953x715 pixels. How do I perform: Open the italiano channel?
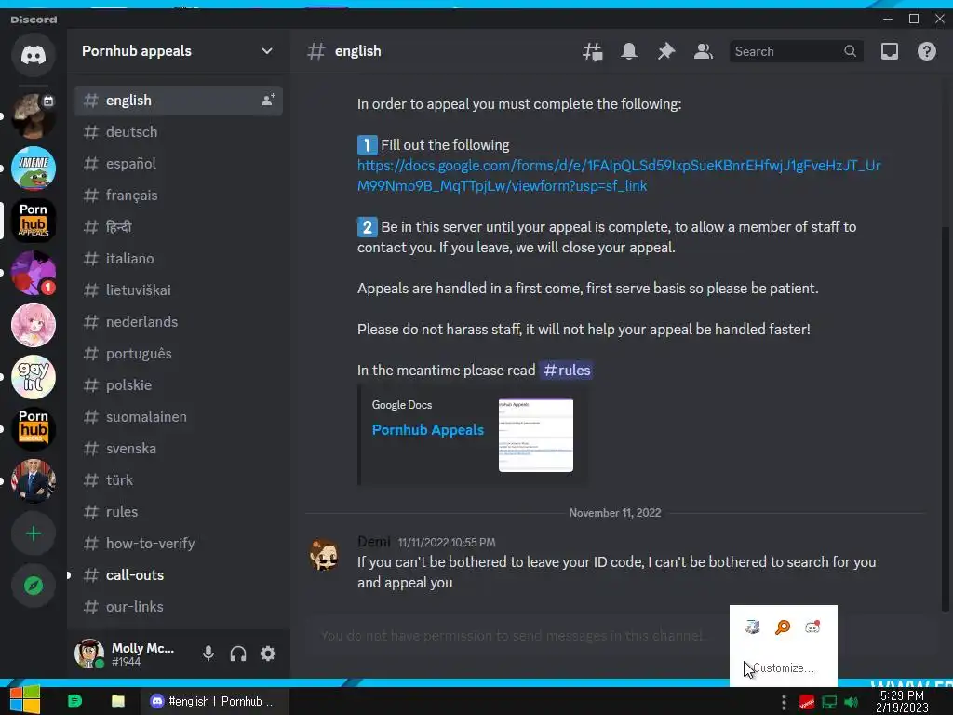coord(178,259)
